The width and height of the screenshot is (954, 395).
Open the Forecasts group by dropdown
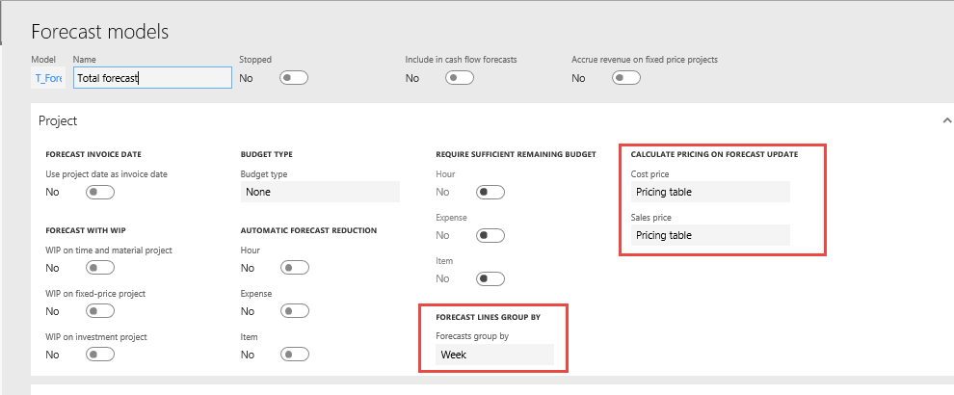coord(494,355)
